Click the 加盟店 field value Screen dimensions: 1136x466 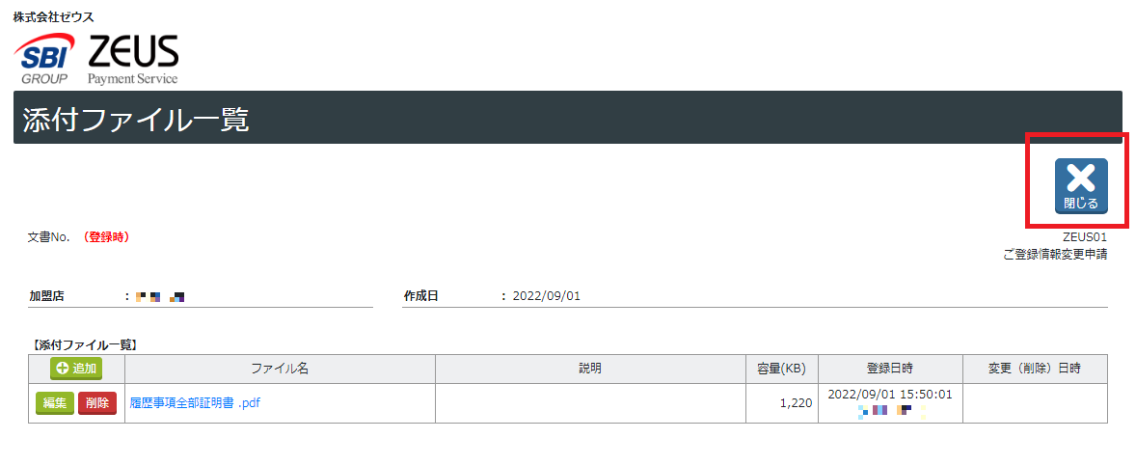[160, 296]
